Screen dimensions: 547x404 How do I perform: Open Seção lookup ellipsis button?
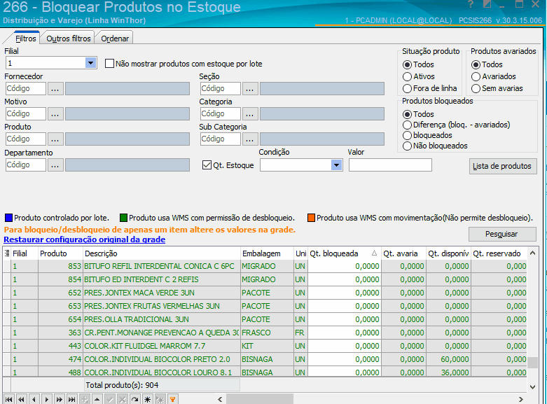pyautogui.click(x=250, y=89)
